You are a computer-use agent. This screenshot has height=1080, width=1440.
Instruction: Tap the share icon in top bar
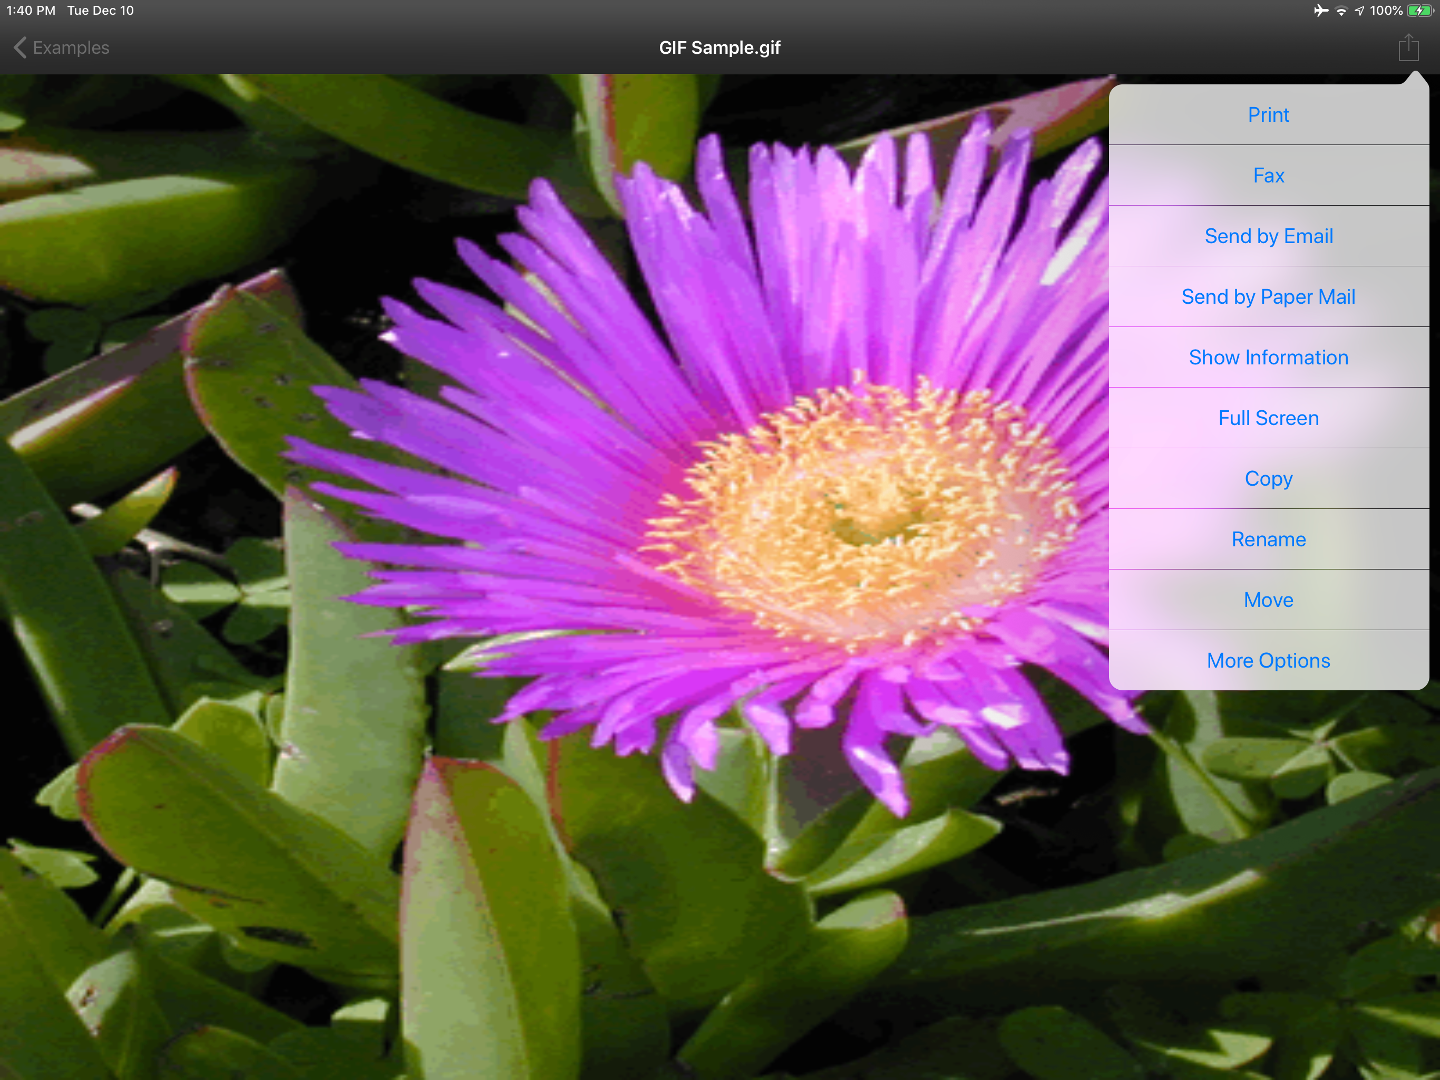tap(1408, 47)
